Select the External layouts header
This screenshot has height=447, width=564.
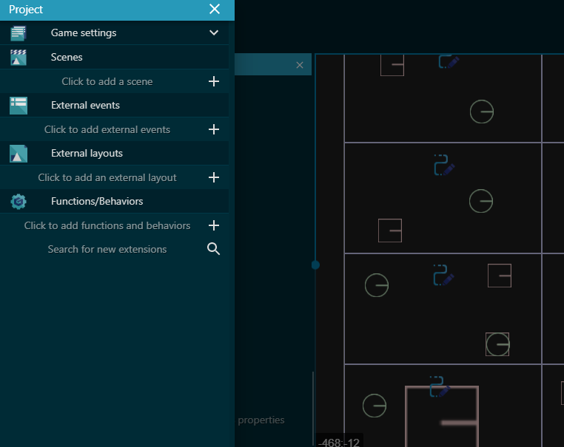point(115,153)
